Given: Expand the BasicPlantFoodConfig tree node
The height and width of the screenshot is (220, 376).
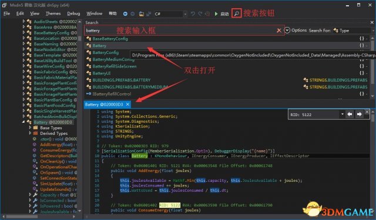Looking at the screenshot, I should (x=23, y=105).
